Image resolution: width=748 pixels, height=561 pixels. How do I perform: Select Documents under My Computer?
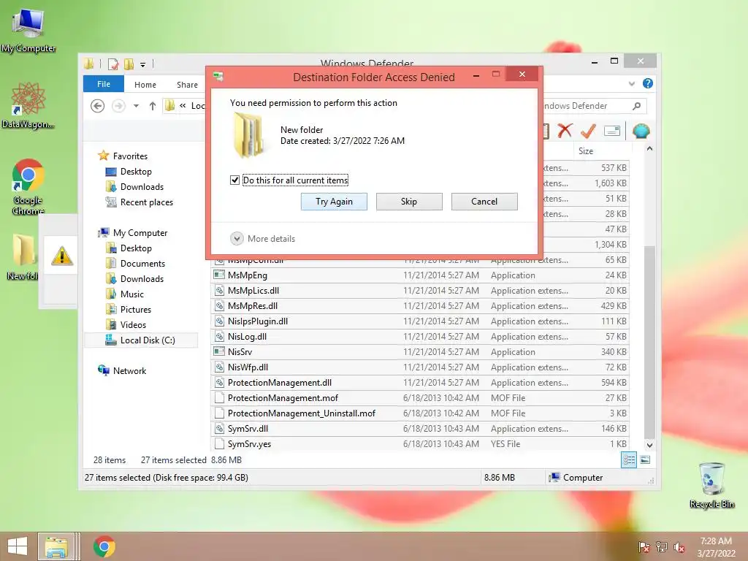point(142,263)
